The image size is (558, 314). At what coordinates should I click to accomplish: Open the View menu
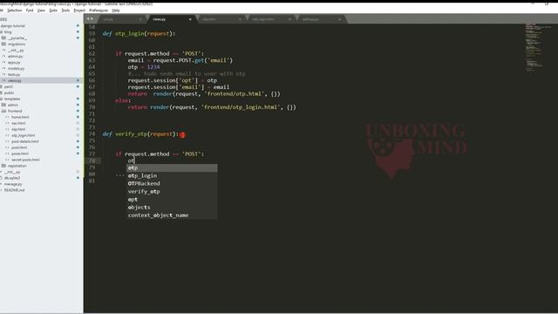tap(41, 10)
